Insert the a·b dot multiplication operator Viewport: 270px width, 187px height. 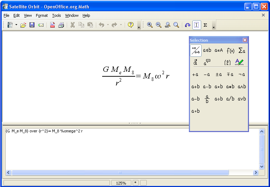click(x=207, y=86)
